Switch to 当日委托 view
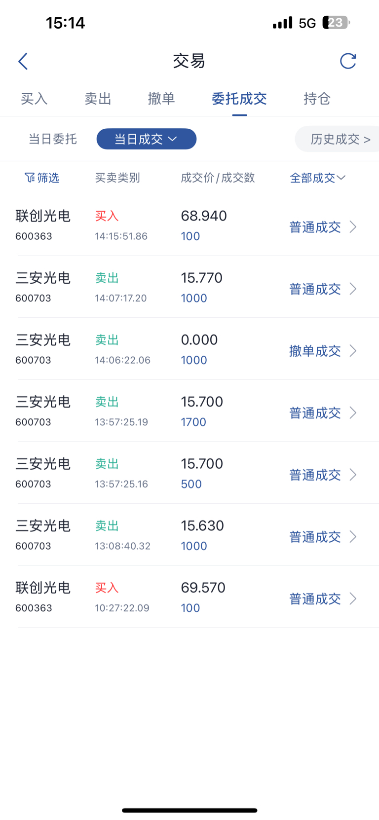This screenshot has height=820, width=379. 53,139
